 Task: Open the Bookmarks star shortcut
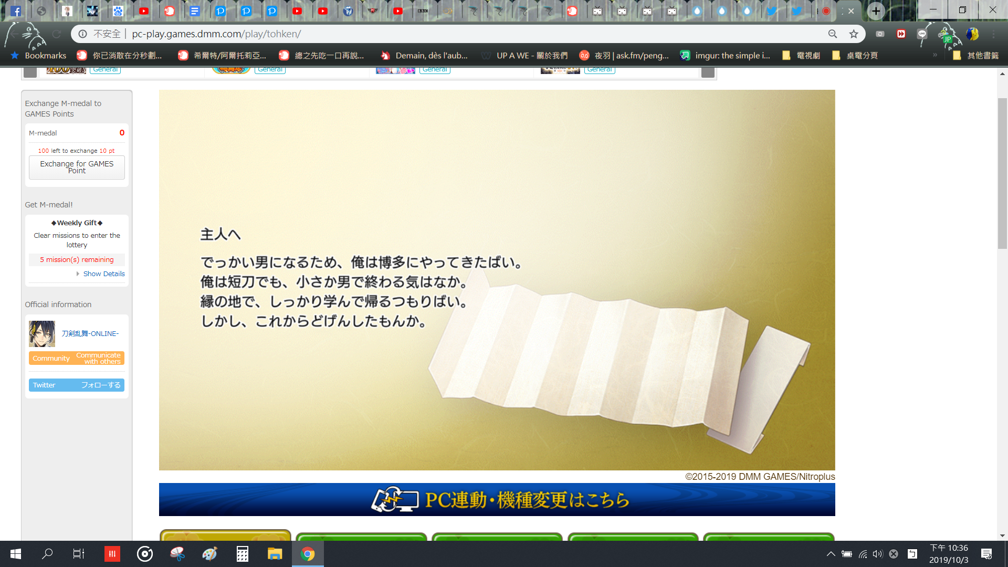click(x=39, y=56)
